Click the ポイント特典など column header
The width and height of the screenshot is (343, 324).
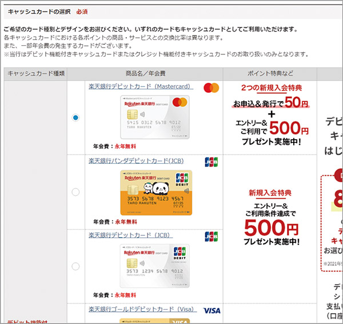[270, 73]
